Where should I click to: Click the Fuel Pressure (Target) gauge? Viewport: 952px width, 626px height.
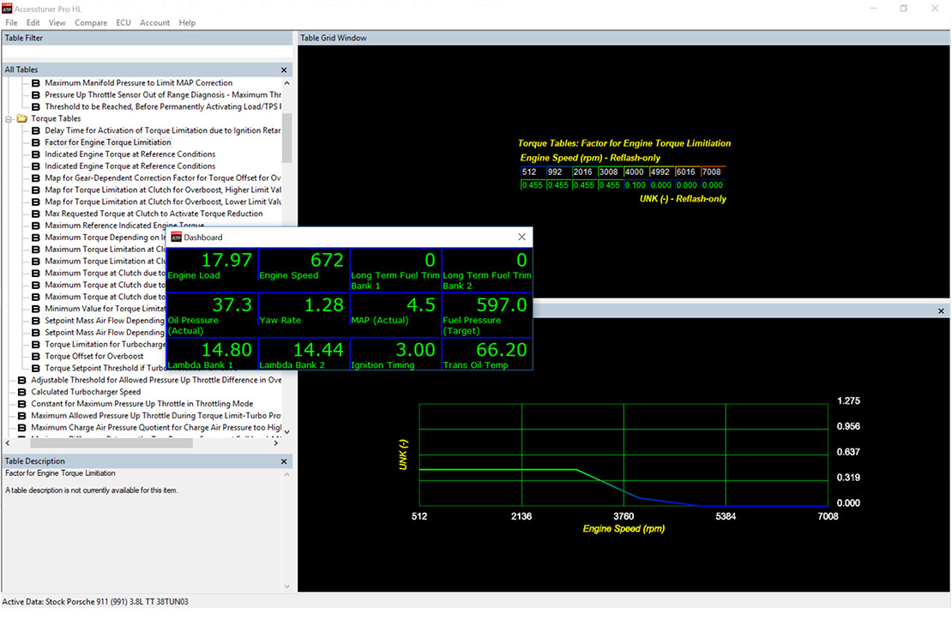pos(487,315)
